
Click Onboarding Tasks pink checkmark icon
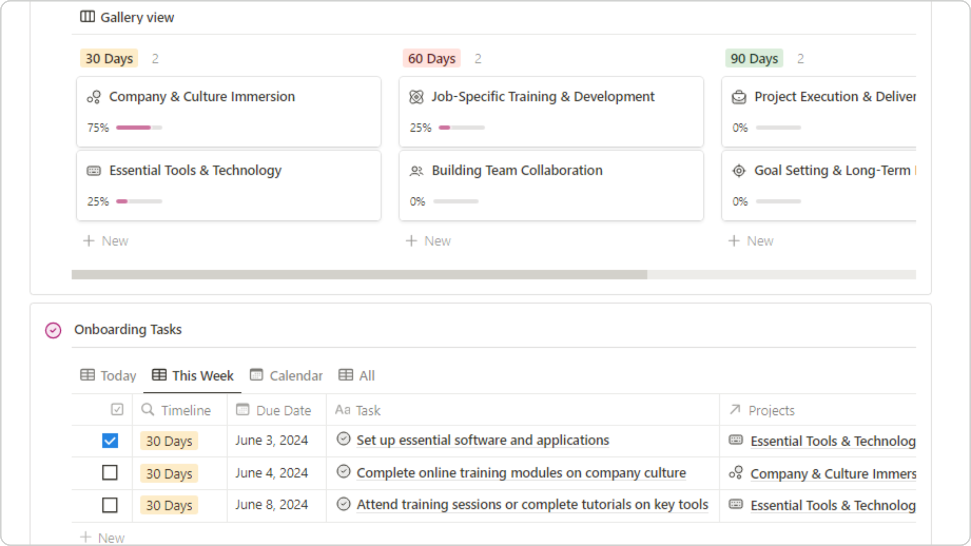53,330
